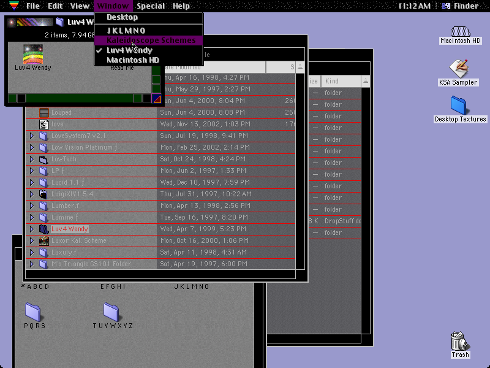The height and width of the screenshot is (368, 490).
Task: Select the LuigiXIV1.5.4 folder icon
Action: [x=43, y=194]
